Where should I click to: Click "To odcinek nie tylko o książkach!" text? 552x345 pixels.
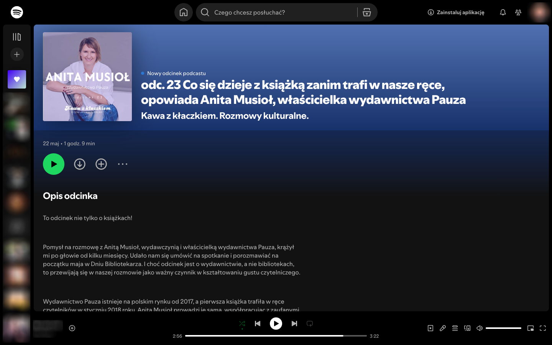pos(87,218)
